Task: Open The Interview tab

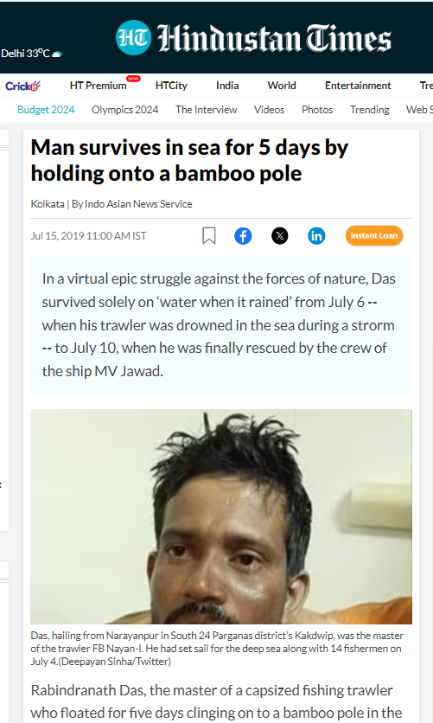Action: point(207,110)
